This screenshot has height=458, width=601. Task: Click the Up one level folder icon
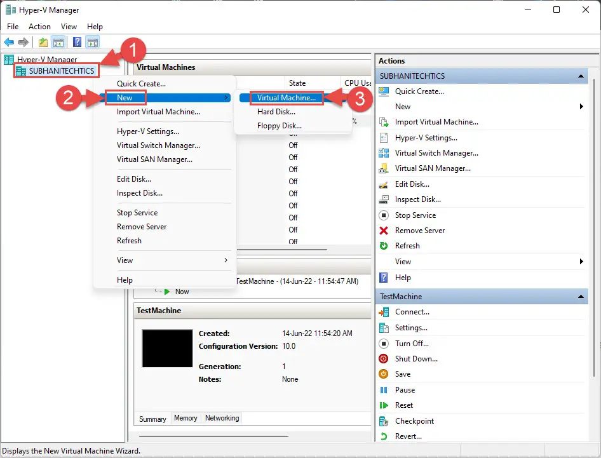pos(43,42)
